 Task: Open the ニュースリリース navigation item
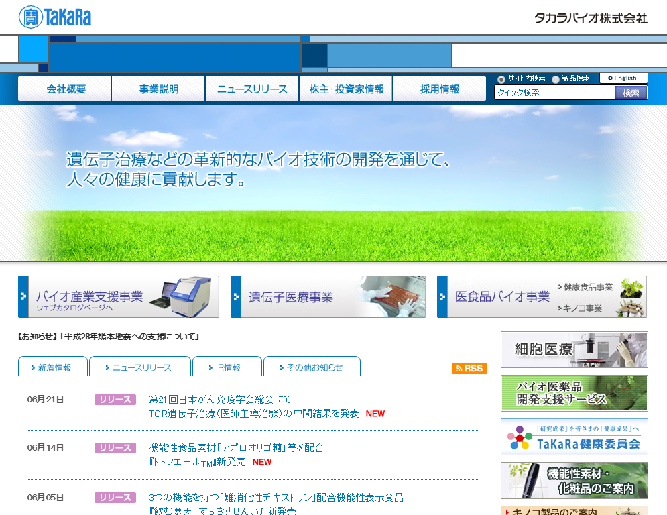[252, 89]
